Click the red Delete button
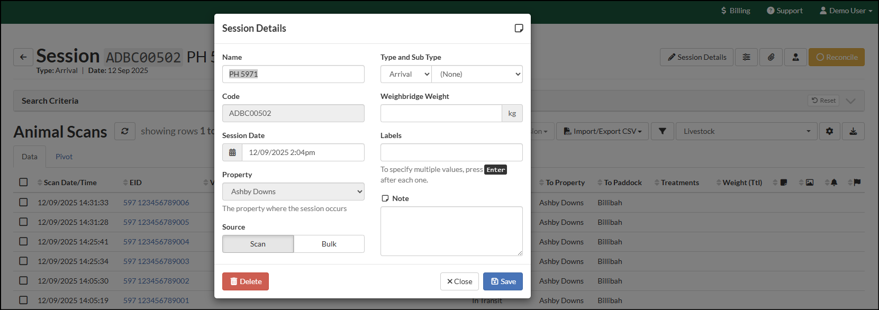 (x=246, y=281)
